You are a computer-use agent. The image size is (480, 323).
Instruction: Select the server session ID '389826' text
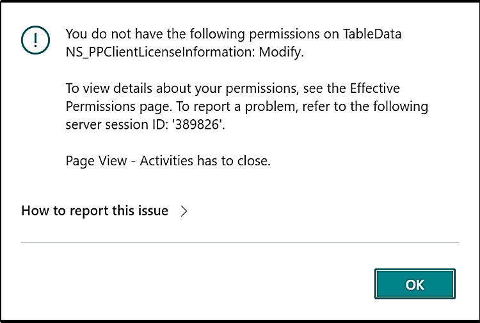(198, 124)
